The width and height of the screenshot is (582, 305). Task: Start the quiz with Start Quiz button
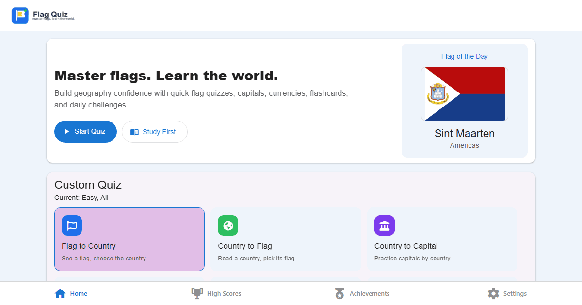[x=85, y=132]
